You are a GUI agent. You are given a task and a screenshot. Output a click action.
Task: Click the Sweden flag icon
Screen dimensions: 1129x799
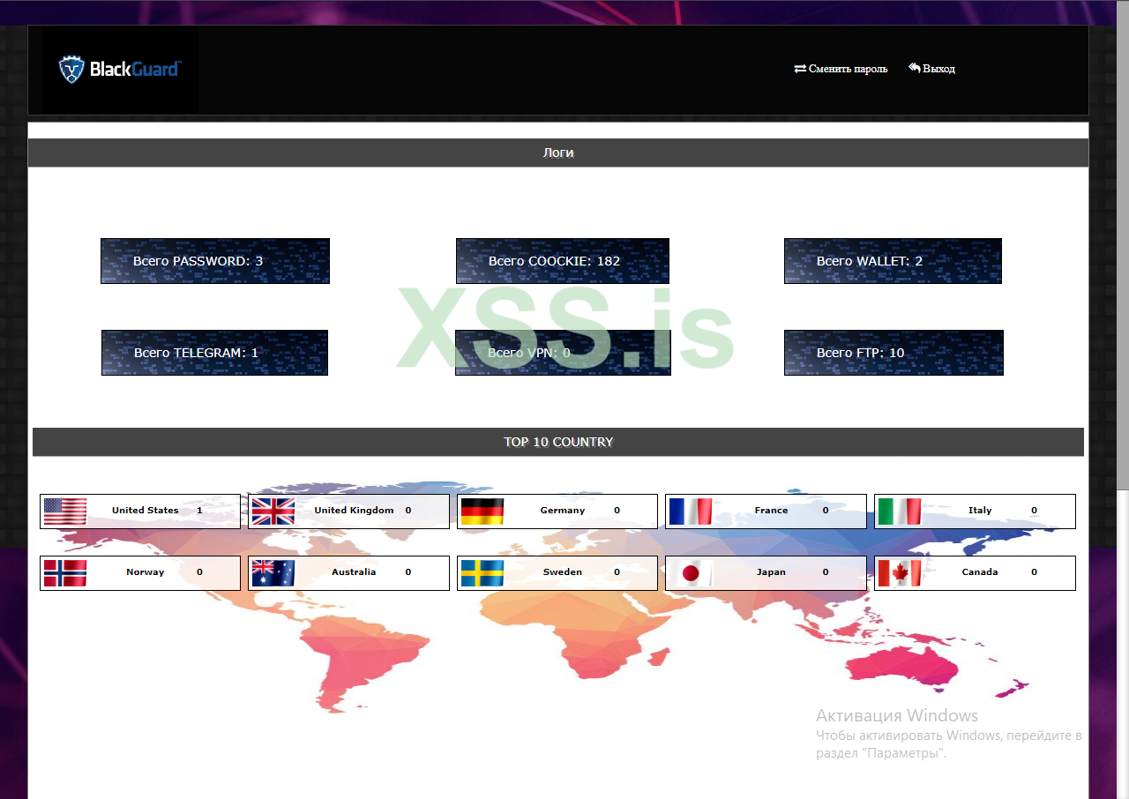(x=482, y=573)
